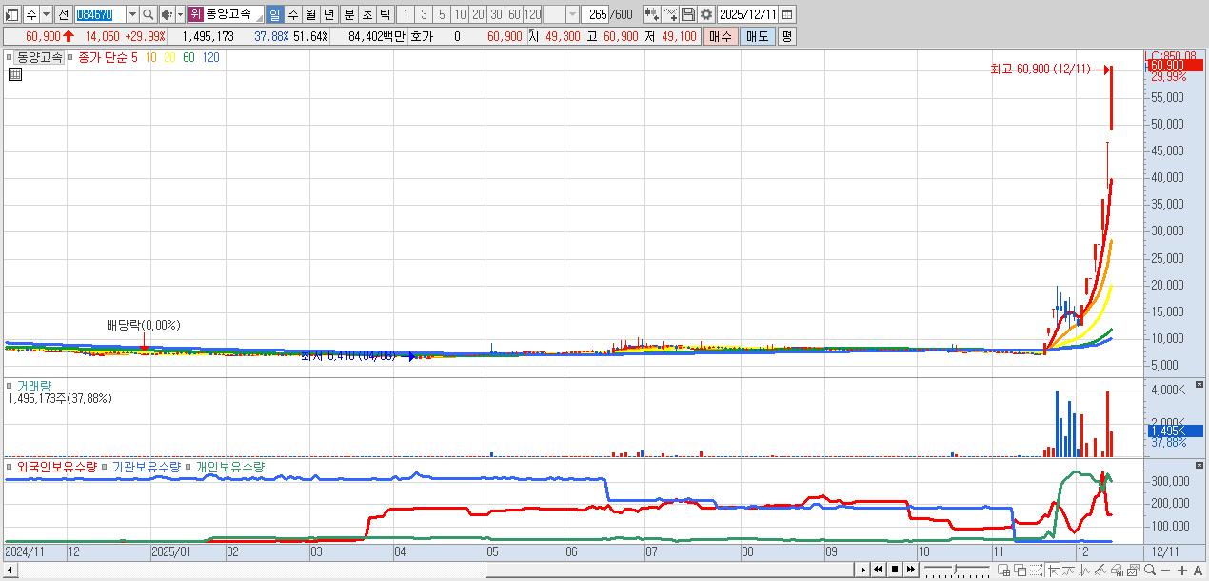This screenshot has width=1209, height=581.
Task: Click the 매수 buy button
Action: pyautogui.click(x=721, y=36)
